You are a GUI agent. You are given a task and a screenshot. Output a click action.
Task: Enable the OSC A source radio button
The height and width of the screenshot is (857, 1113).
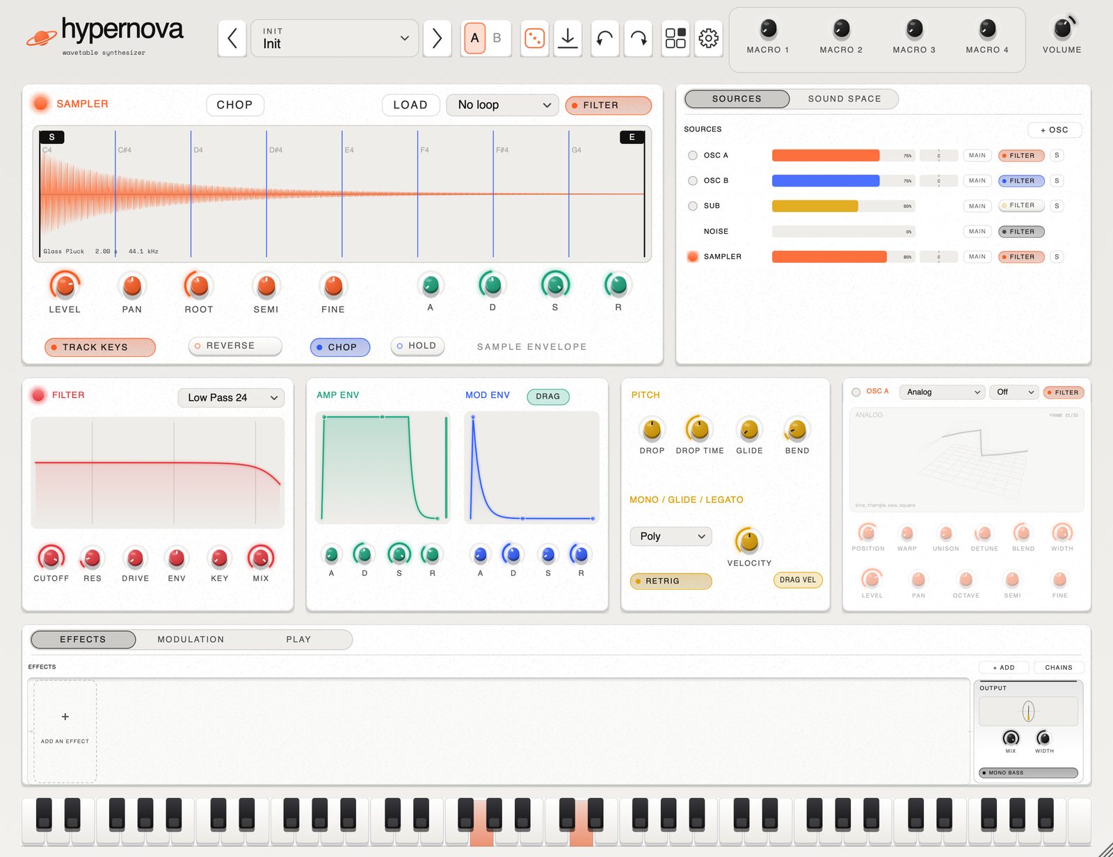pyautogui.click(x=693, y=156)
